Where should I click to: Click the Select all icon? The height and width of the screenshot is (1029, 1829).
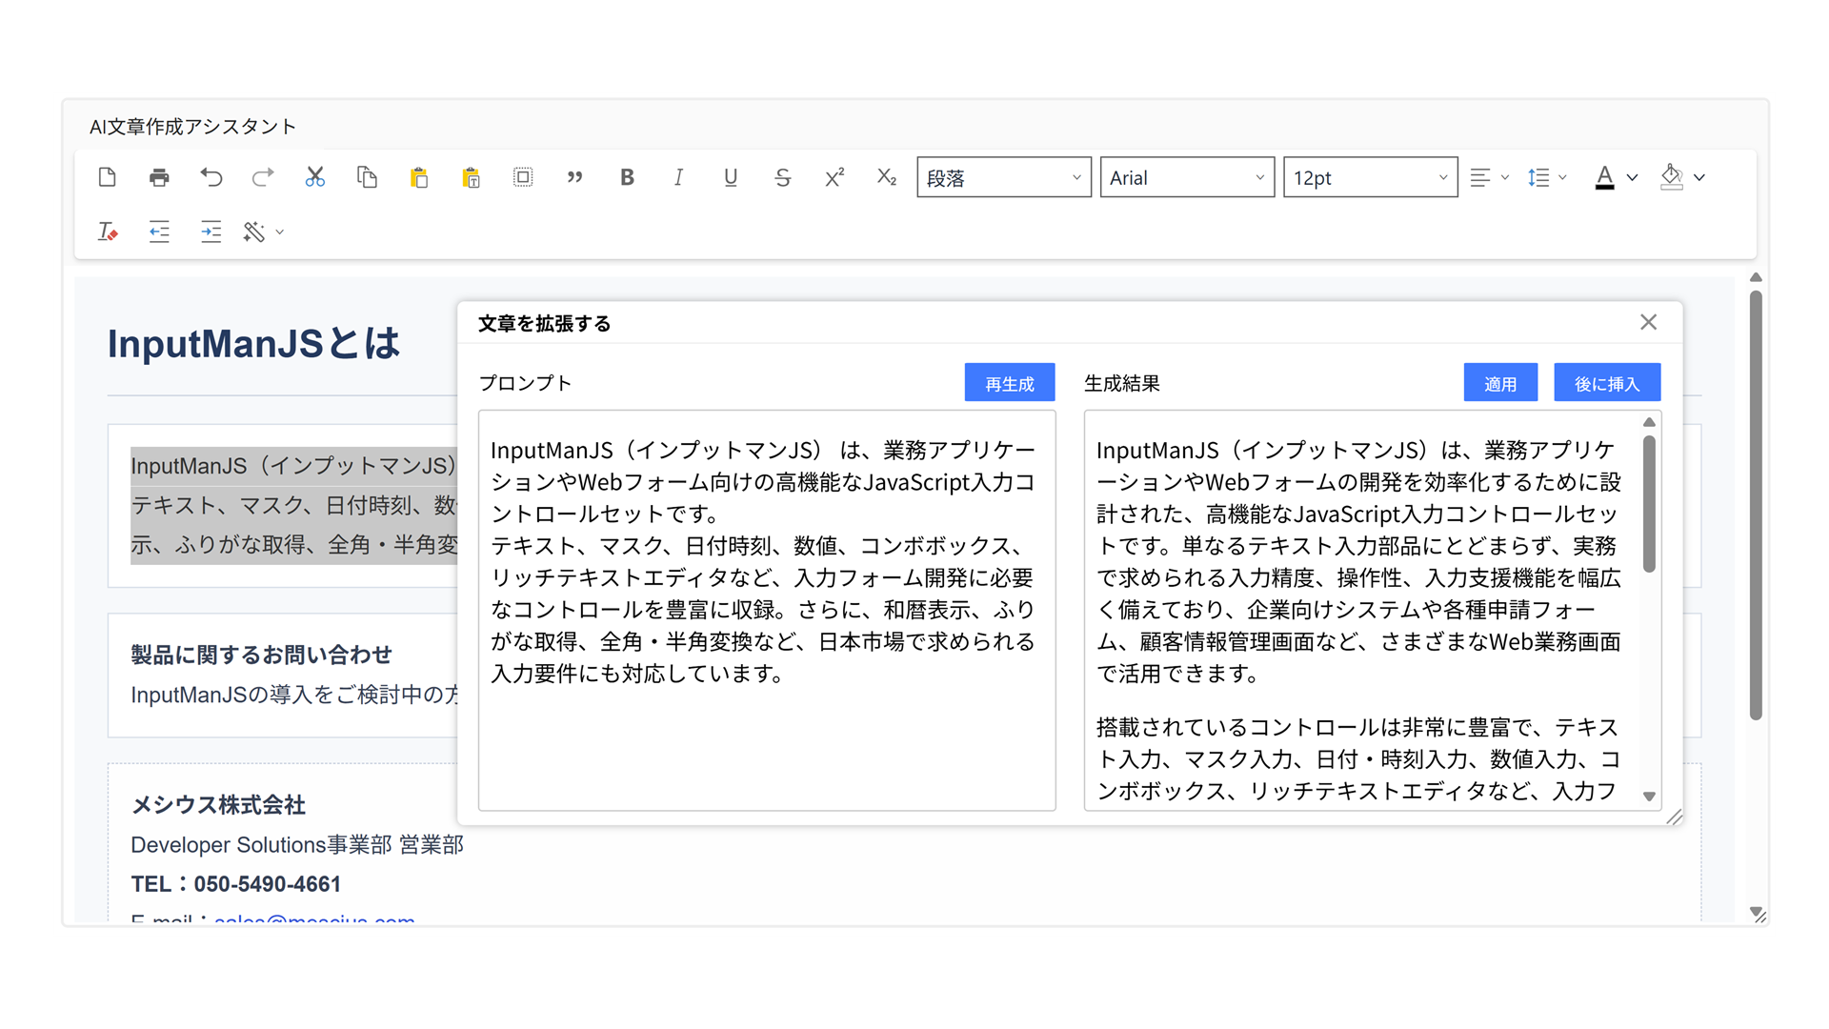(x=523, y=177)
